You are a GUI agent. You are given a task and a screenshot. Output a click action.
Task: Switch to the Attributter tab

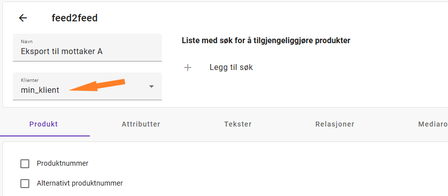141,125
